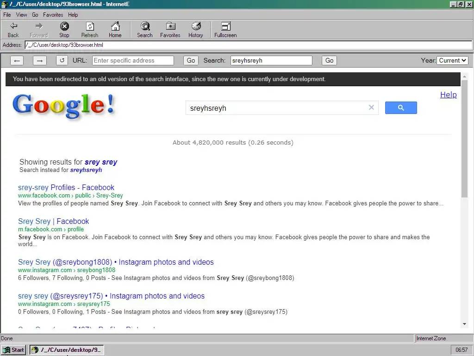Click the page scrollbar up arrow
The width and height of the screenshot is (474, 356).
pos(464,76)
